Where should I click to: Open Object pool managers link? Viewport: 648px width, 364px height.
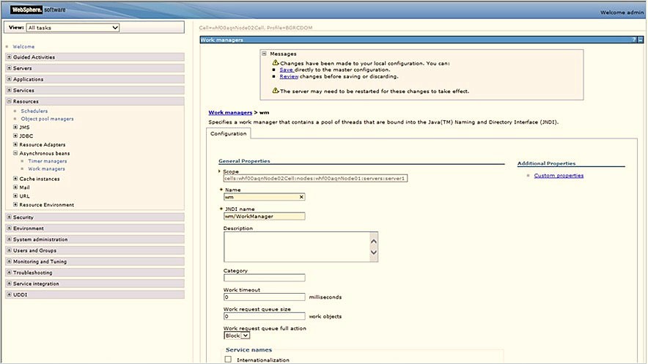point(47,119)
